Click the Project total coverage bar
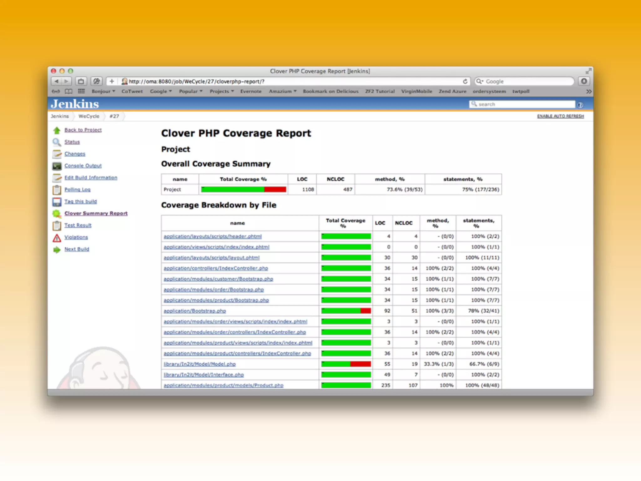The height and width of the screenshot is (481, 641). click(x=244, y=189)
